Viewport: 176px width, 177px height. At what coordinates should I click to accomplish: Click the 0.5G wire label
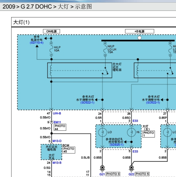coord(47,168)
